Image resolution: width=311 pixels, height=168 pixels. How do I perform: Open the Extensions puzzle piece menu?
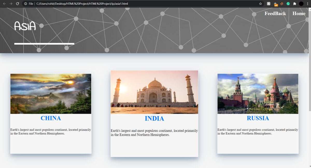(294, 4)
